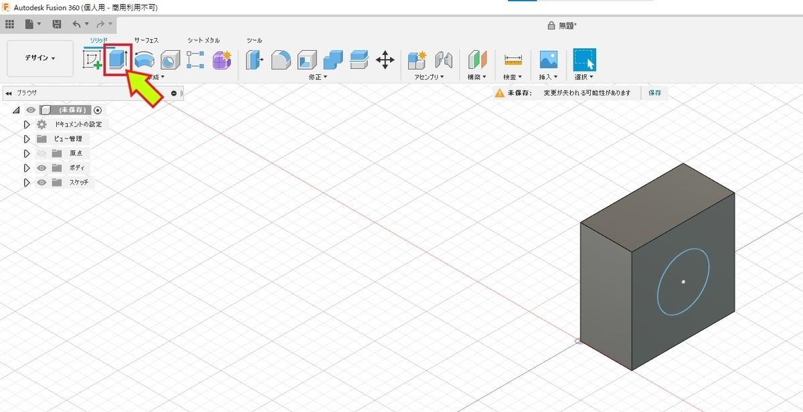Open the アセンブリ dropdown menu
This screenshot has height=412, width=803.
point(430,78)
